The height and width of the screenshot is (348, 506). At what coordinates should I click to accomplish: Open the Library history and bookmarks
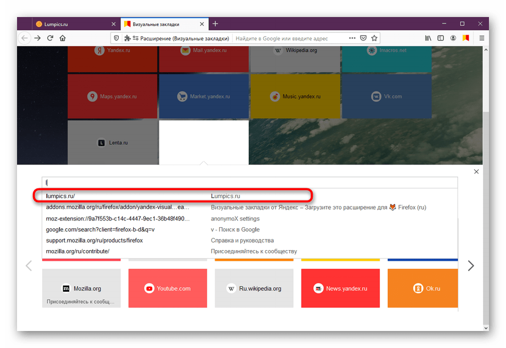click(428, 38)
